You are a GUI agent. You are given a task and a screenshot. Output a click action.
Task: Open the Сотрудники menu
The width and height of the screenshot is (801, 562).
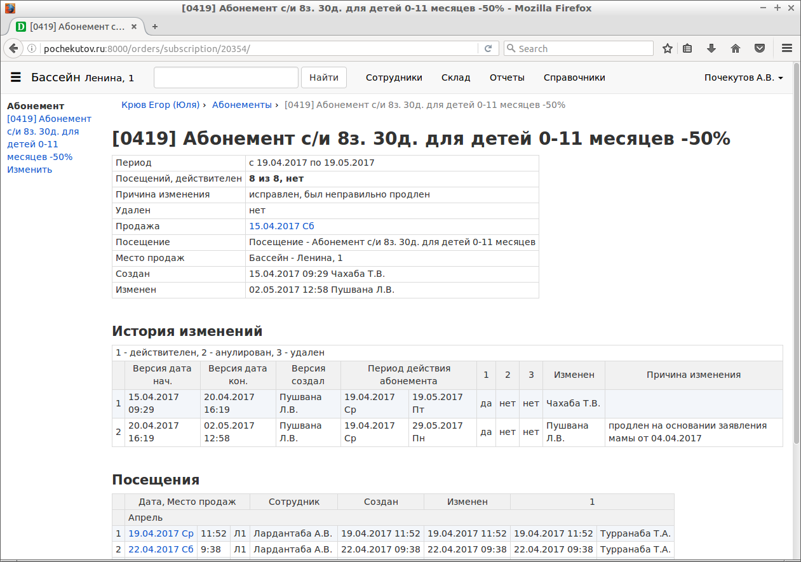(x=394, y=77)
